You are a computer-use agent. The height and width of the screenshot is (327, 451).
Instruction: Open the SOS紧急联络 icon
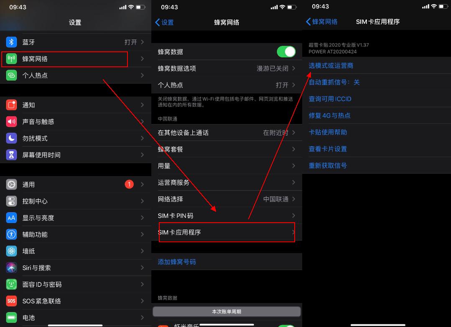[x=11, y=301]
